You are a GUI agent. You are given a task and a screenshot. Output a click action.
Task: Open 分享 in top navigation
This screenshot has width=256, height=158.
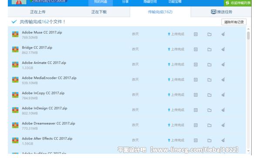125,2
